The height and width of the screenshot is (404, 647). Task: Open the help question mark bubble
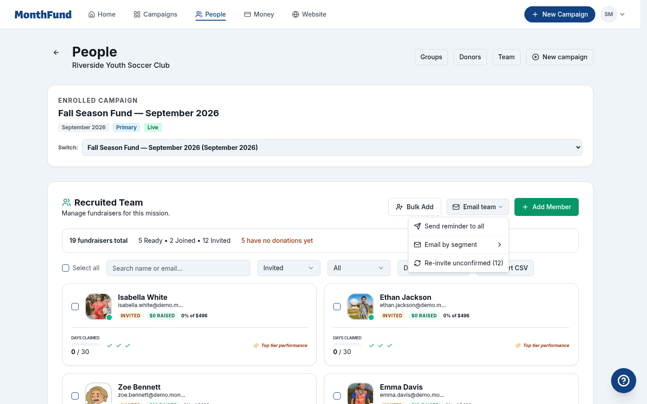pos(624,381)
